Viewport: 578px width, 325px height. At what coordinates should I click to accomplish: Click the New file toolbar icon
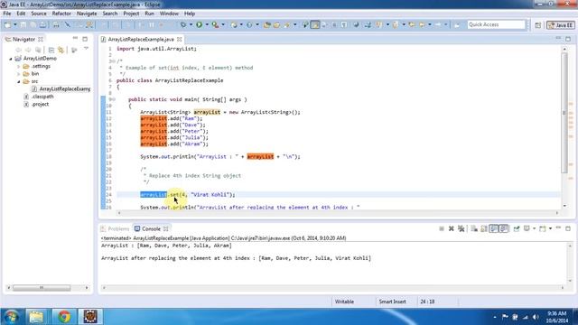[x=7, y=24]
